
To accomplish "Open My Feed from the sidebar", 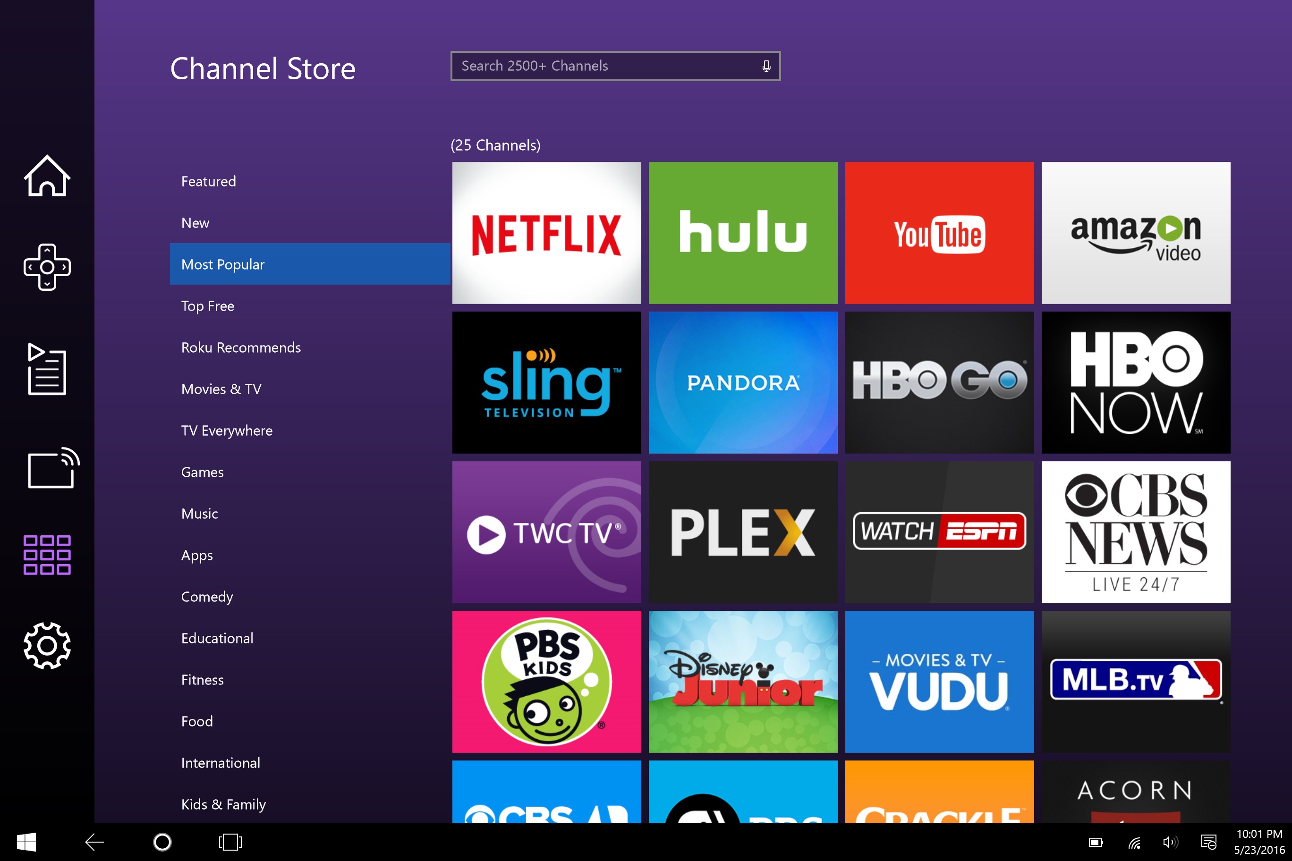I will click(47, 370).
